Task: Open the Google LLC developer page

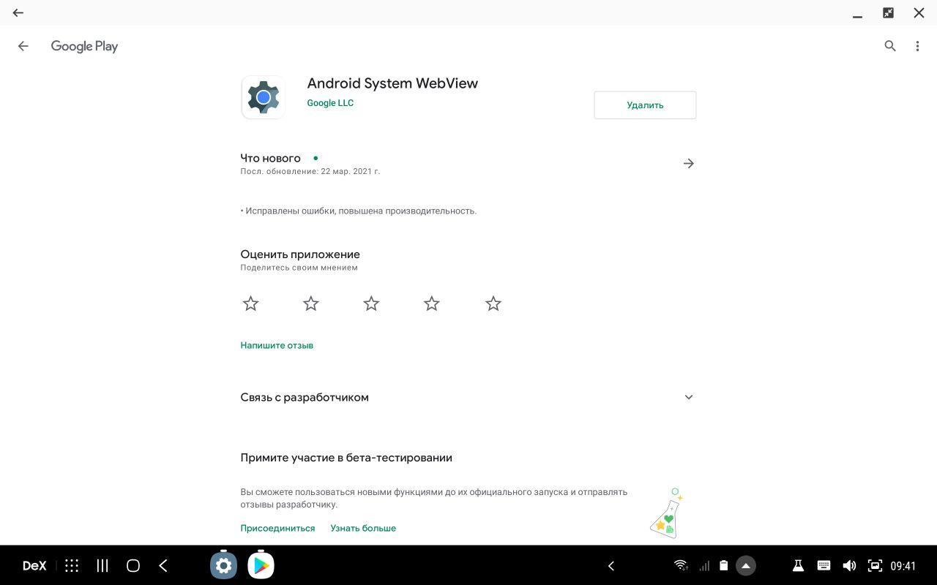Action: (x=330, y=103)
